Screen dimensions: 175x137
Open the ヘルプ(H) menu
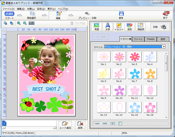click(63, 9)
